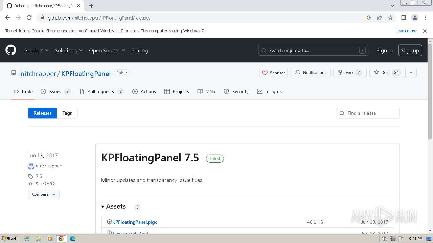
Task: Open Chrome side panel icon
Action: (404, 18)
